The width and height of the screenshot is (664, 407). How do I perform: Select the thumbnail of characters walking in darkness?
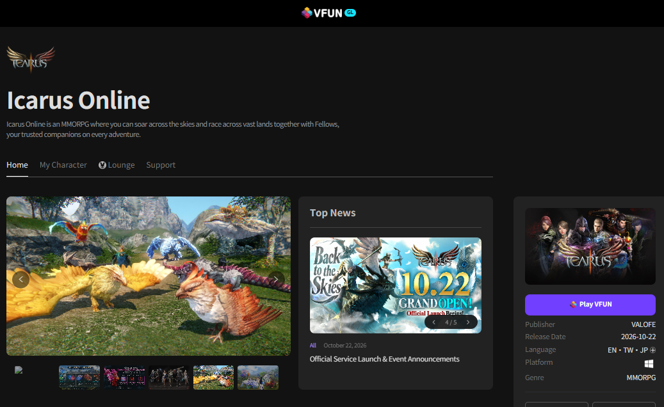169,378
